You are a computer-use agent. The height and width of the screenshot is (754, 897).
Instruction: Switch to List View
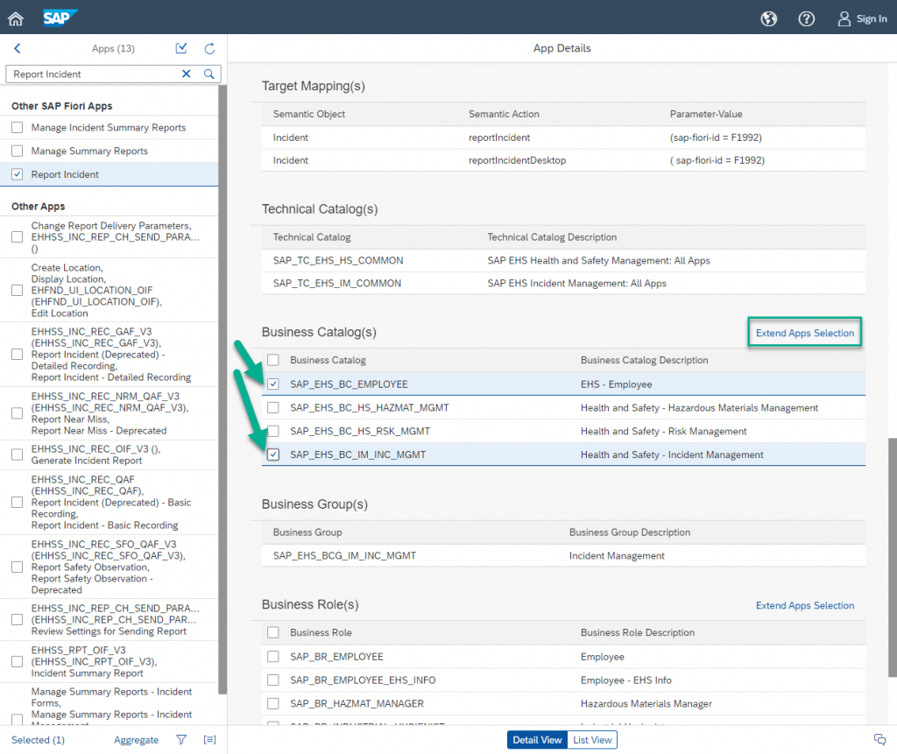592,740
